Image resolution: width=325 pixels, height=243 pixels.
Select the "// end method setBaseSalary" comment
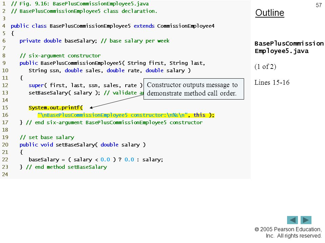click(x=66, y=167)
